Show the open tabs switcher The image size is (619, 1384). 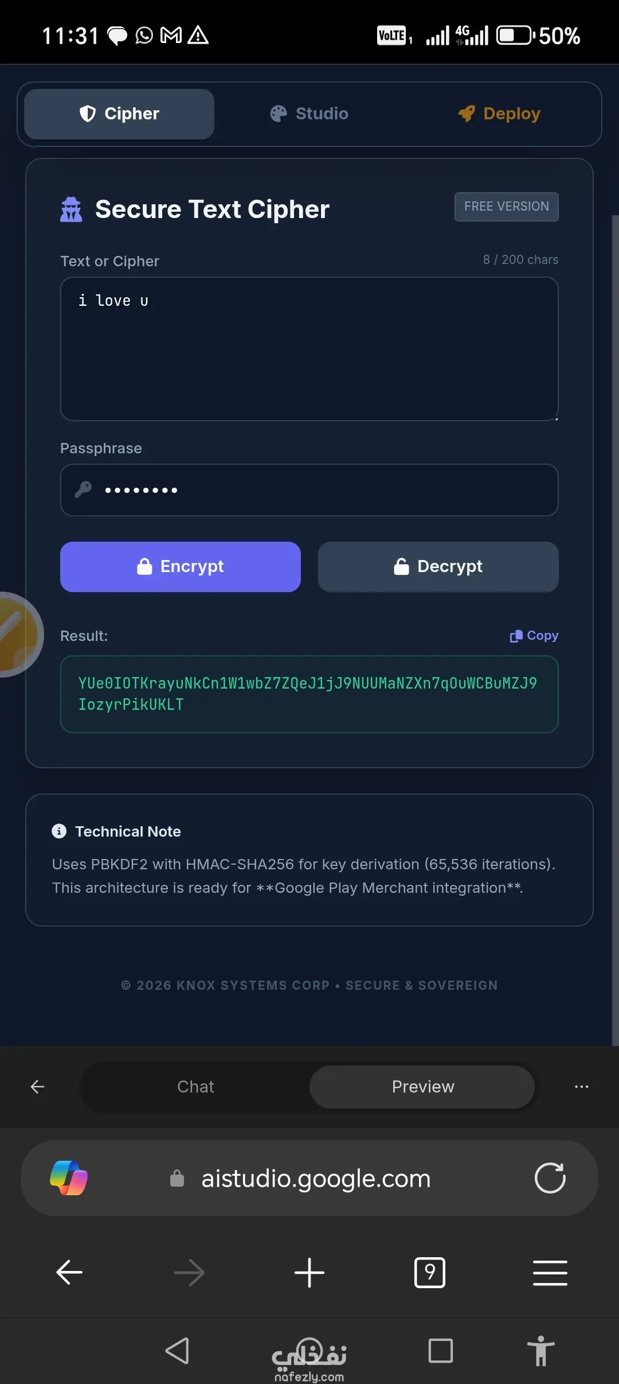(429, 1273)
